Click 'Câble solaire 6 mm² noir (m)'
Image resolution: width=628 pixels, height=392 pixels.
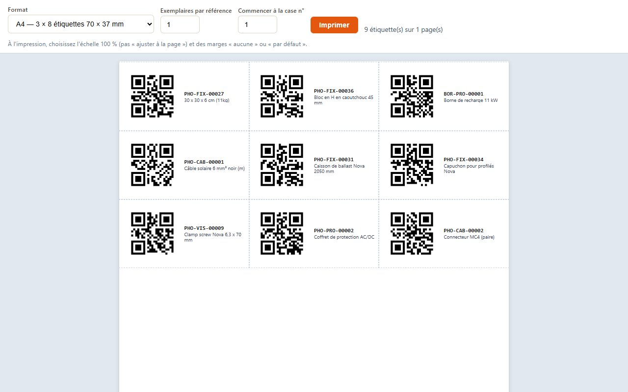pyautogui.click(x=214, y=169)
